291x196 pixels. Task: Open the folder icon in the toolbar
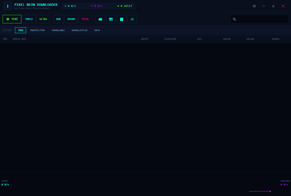point(100,19)
